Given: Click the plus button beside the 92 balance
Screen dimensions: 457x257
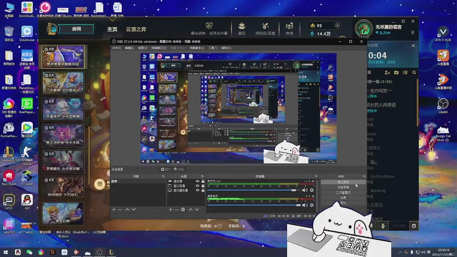Looking at the screenshot, I should coord(337,25).
